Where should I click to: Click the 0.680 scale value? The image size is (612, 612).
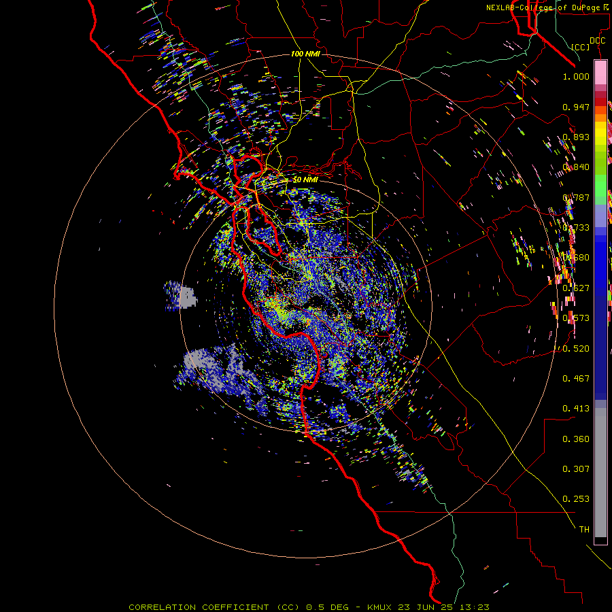pos(576,258)
